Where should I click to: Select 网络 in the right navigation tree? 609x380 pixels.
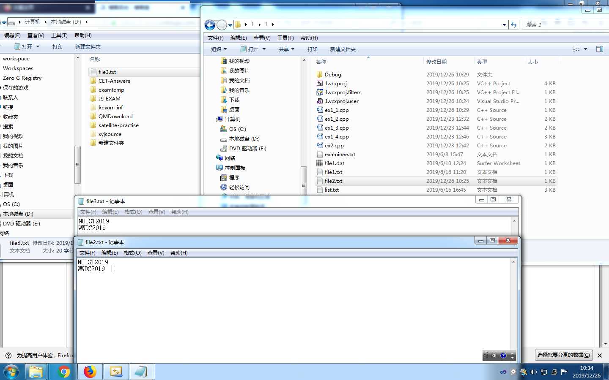tap(230, 158)
